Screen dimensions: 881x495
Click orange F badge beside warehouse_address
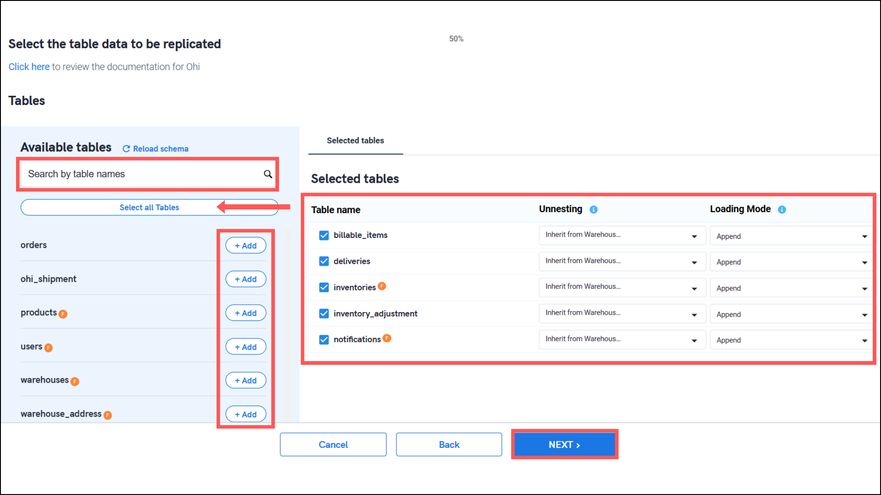coord(107,415)
